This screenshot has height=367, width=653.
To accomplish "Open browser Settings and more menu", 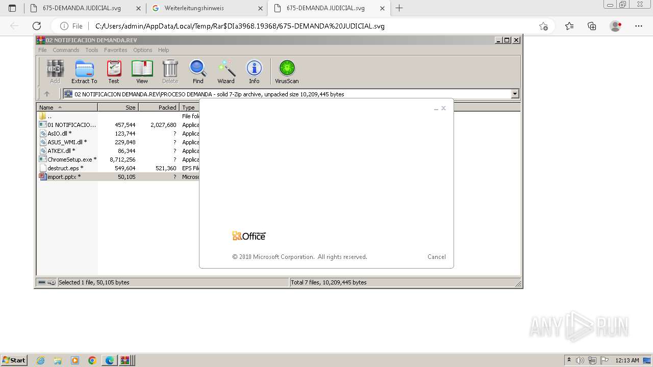I will [639, 26].
